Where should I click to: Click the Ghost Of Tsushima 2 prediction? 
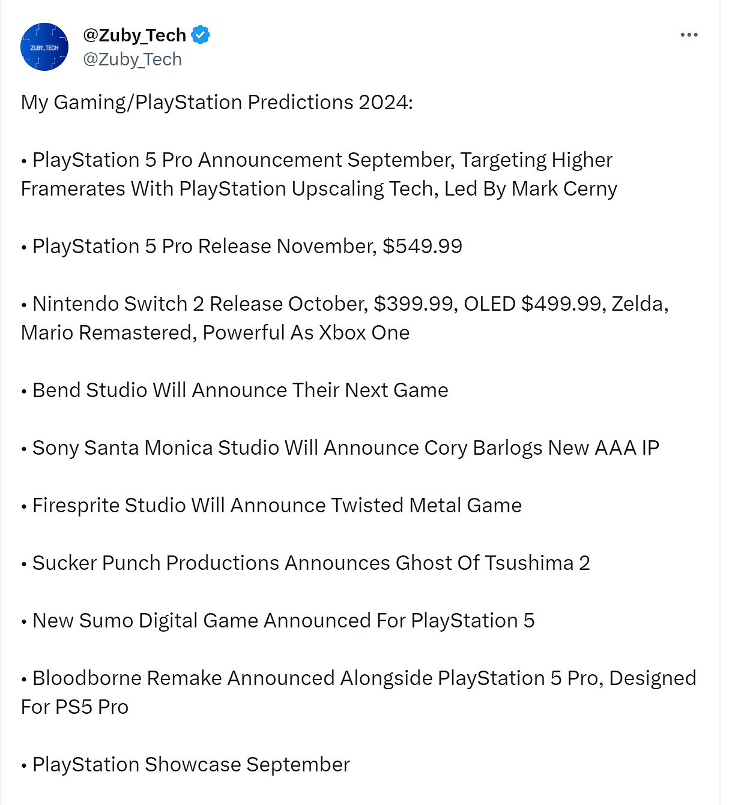coord(311,563)
